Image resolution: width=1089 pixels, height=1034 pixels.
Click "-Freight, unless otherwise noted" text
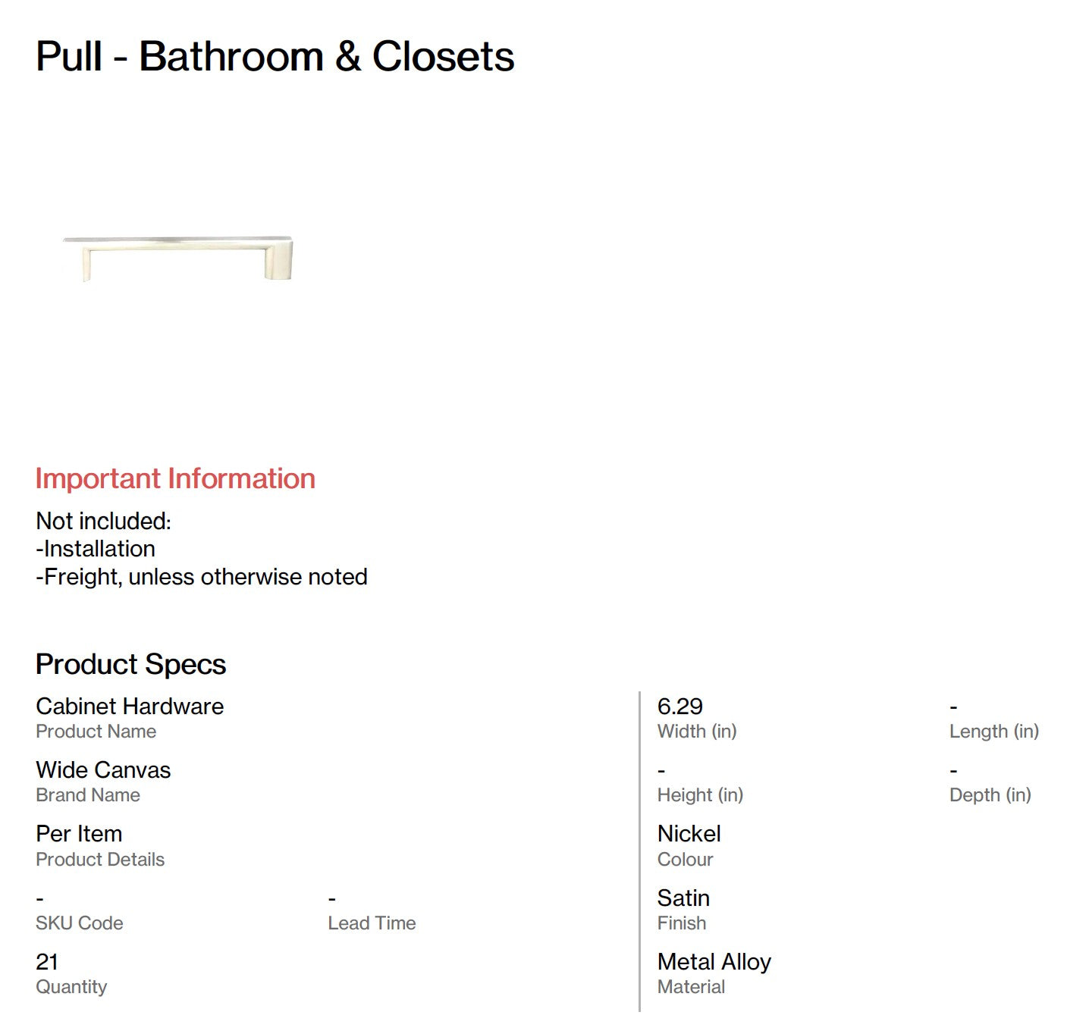click(x=202, y=577)
